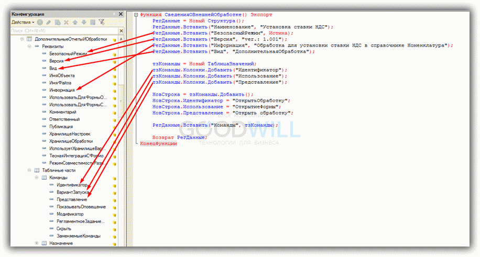Click the move up arrow icon
Viewport: 480px width, 257px height.
tap(74, 22)
